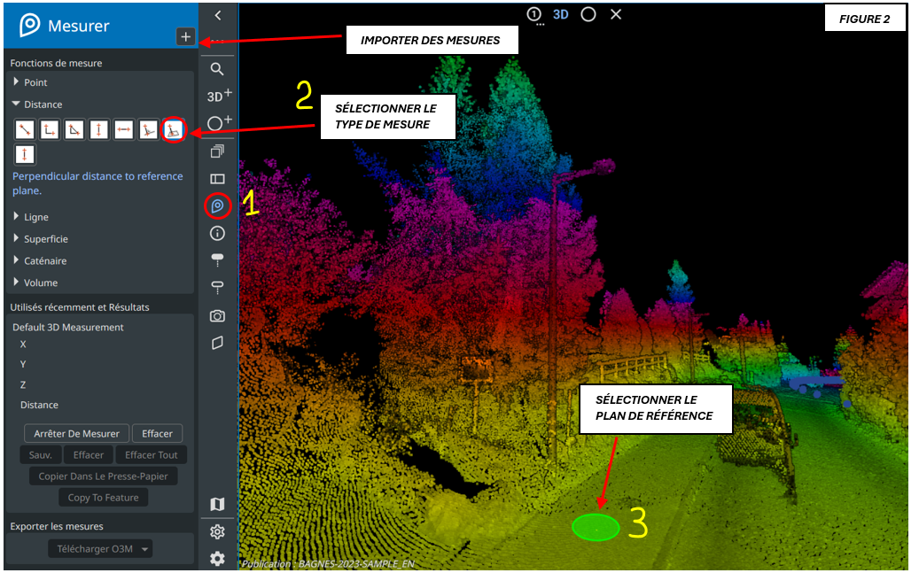Click the Default 3D Measurement result title
911x573 pixels.
click(x=68, y=328)
